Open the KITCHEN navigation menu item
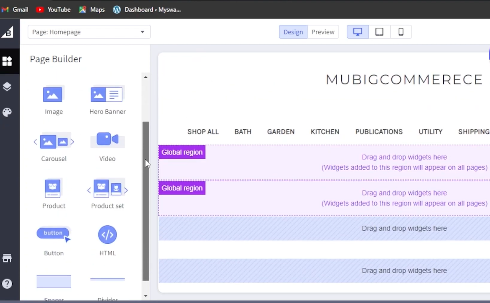Viewport: 490px width, 303px height. point(325,132)
